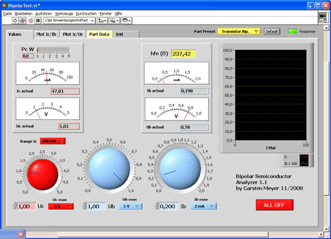The height and width of the screenshot is (239, 331).
Task: Open the Part Preset Transistor Bip. dropdown
Action: (x=239, y=31)
